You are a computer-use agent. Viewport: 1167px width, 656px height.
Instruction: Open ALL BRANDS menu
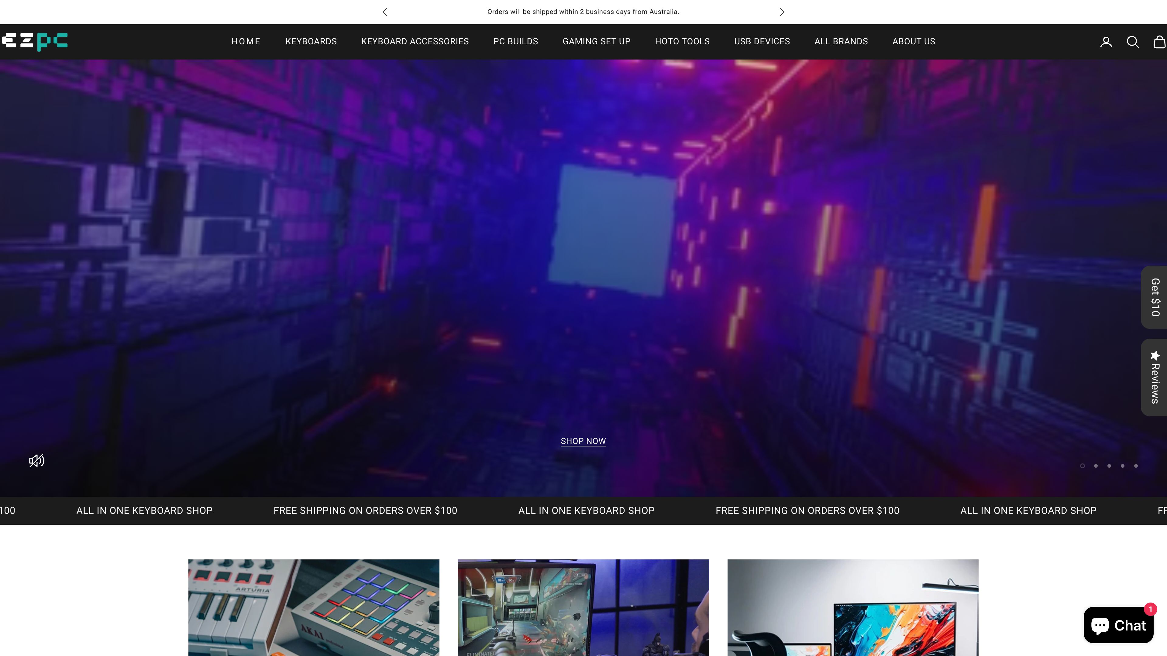[841, 42]
